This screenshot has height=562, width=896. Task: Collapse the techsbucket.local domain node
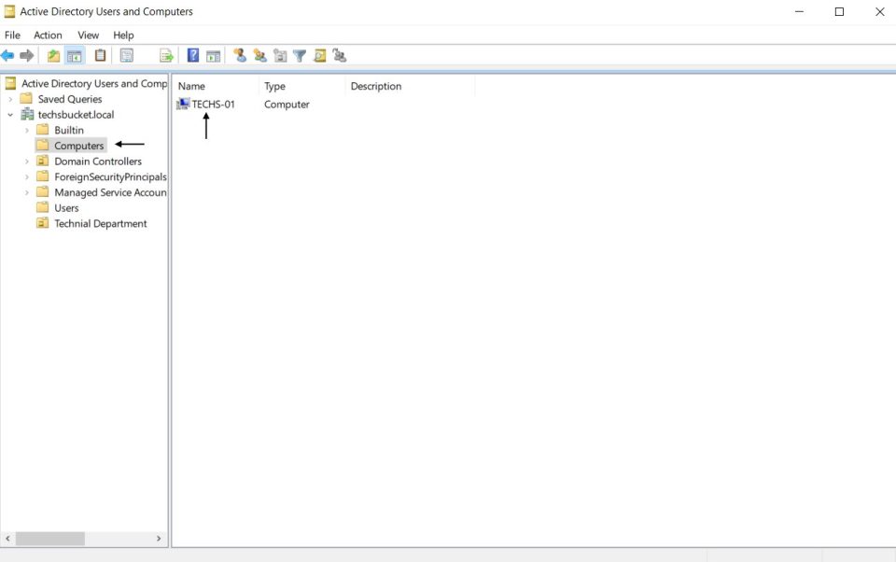(10, 114)
